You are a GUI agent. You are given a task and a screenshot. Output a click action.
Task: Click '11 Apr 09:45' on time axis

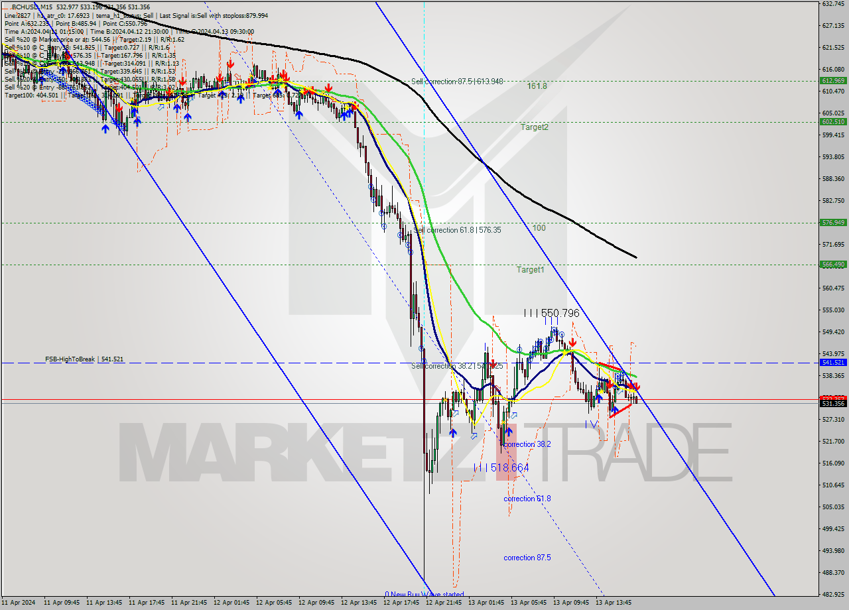coord(62,603)
